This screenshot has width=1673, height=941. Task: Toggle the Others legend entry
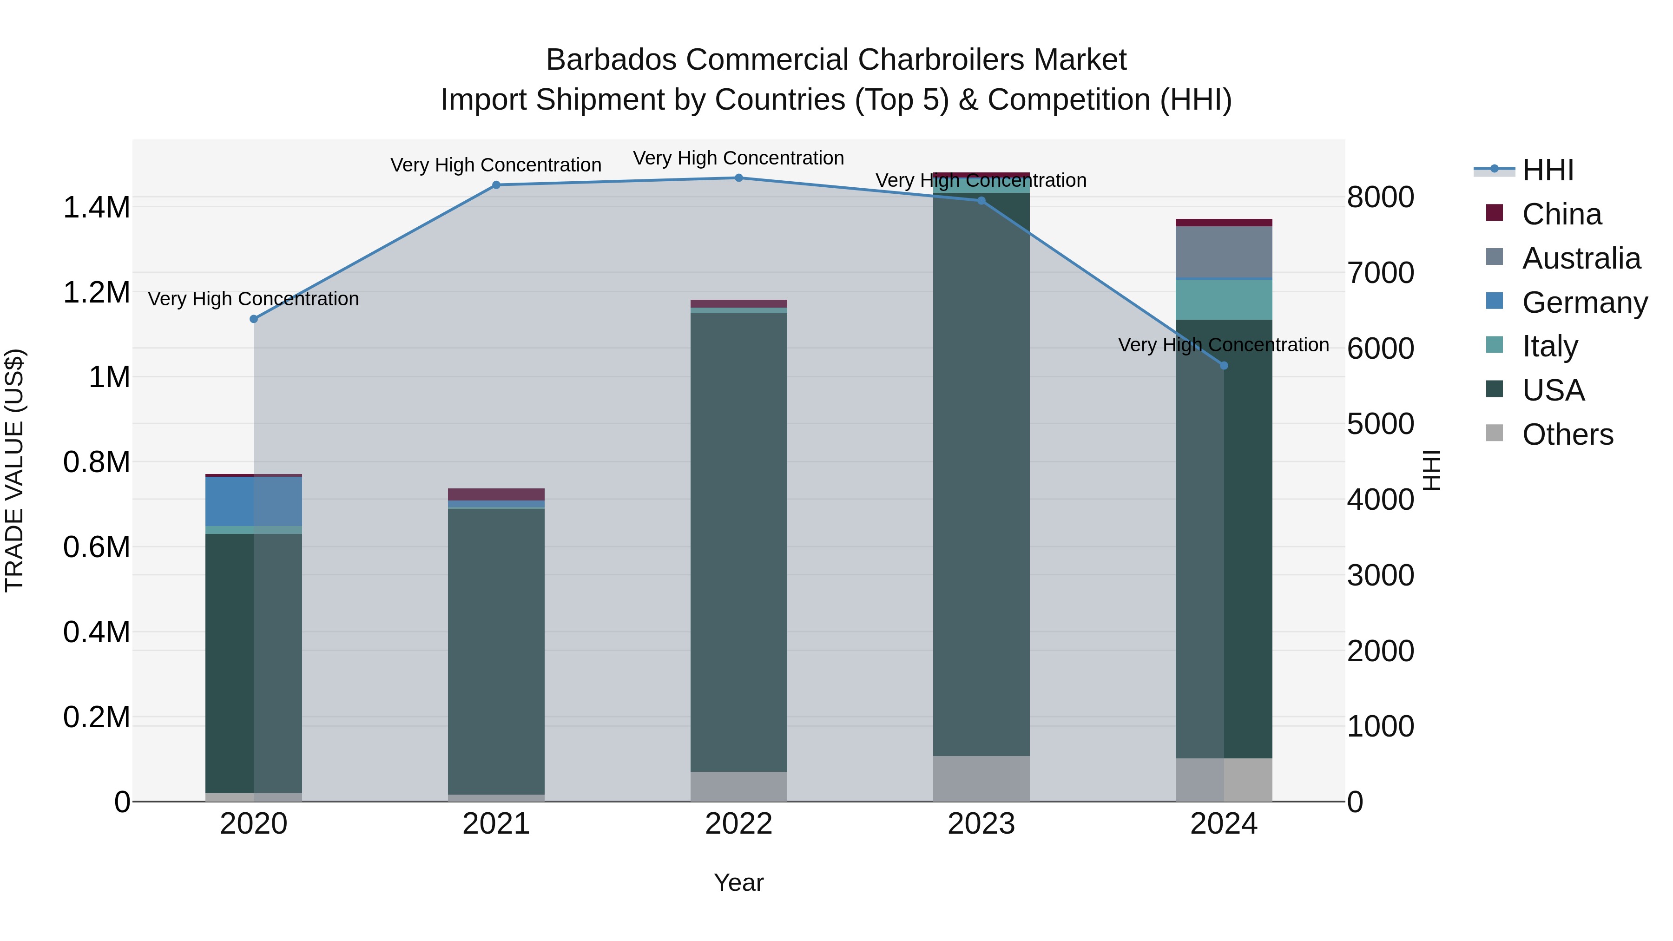click(x=1549, y=434)
